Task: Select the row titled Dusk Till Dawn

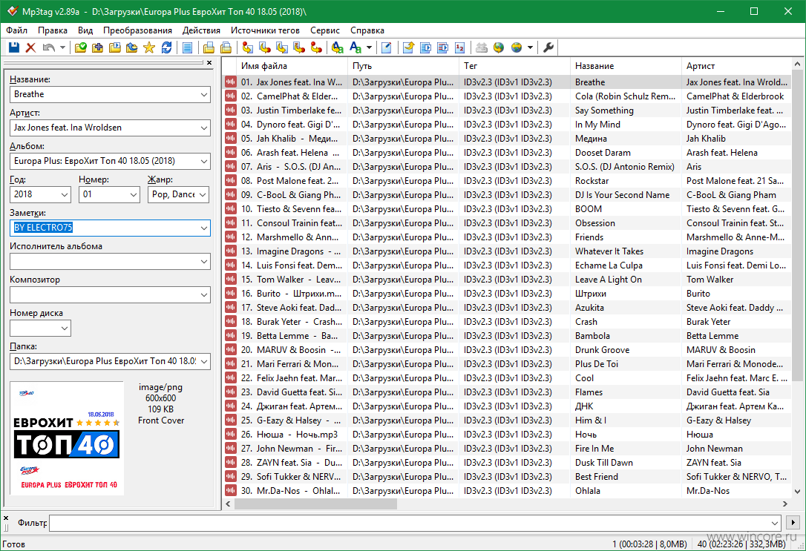Action: tap(508, 463)
